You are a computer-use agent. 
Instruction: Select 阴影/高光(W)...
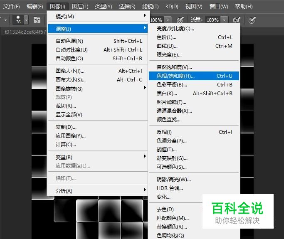194,180
